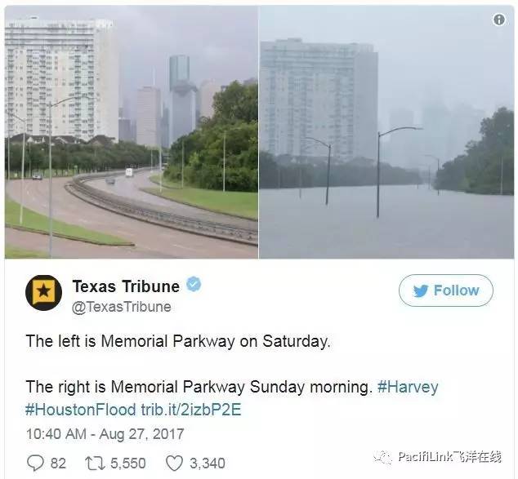Open the #Harvey hashtag
Image resolution: width=518 pixels, height=479 pixels.
408,387
